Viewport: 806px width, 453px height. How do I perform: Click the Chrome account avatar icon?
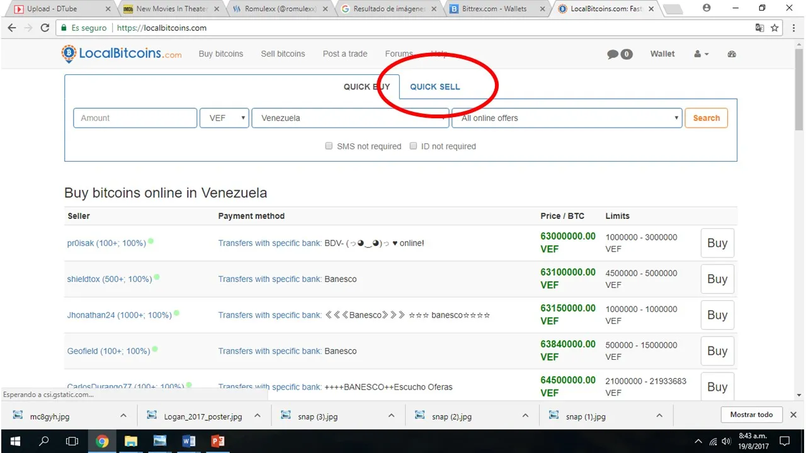pyautogui.click(x=706, y=8)
